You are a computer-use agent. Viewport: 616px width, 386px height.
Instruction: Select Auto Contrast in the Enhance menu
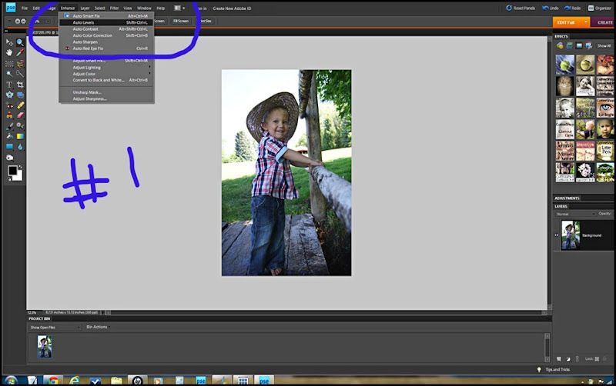pyautogui.click(x=85, y=28)
